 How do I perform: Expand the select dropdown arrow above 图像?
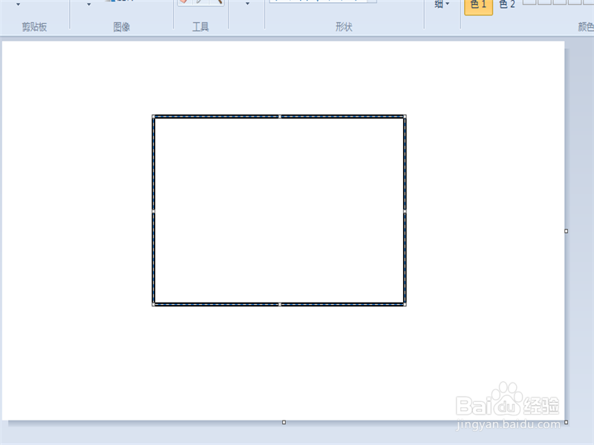coord(89,4)
